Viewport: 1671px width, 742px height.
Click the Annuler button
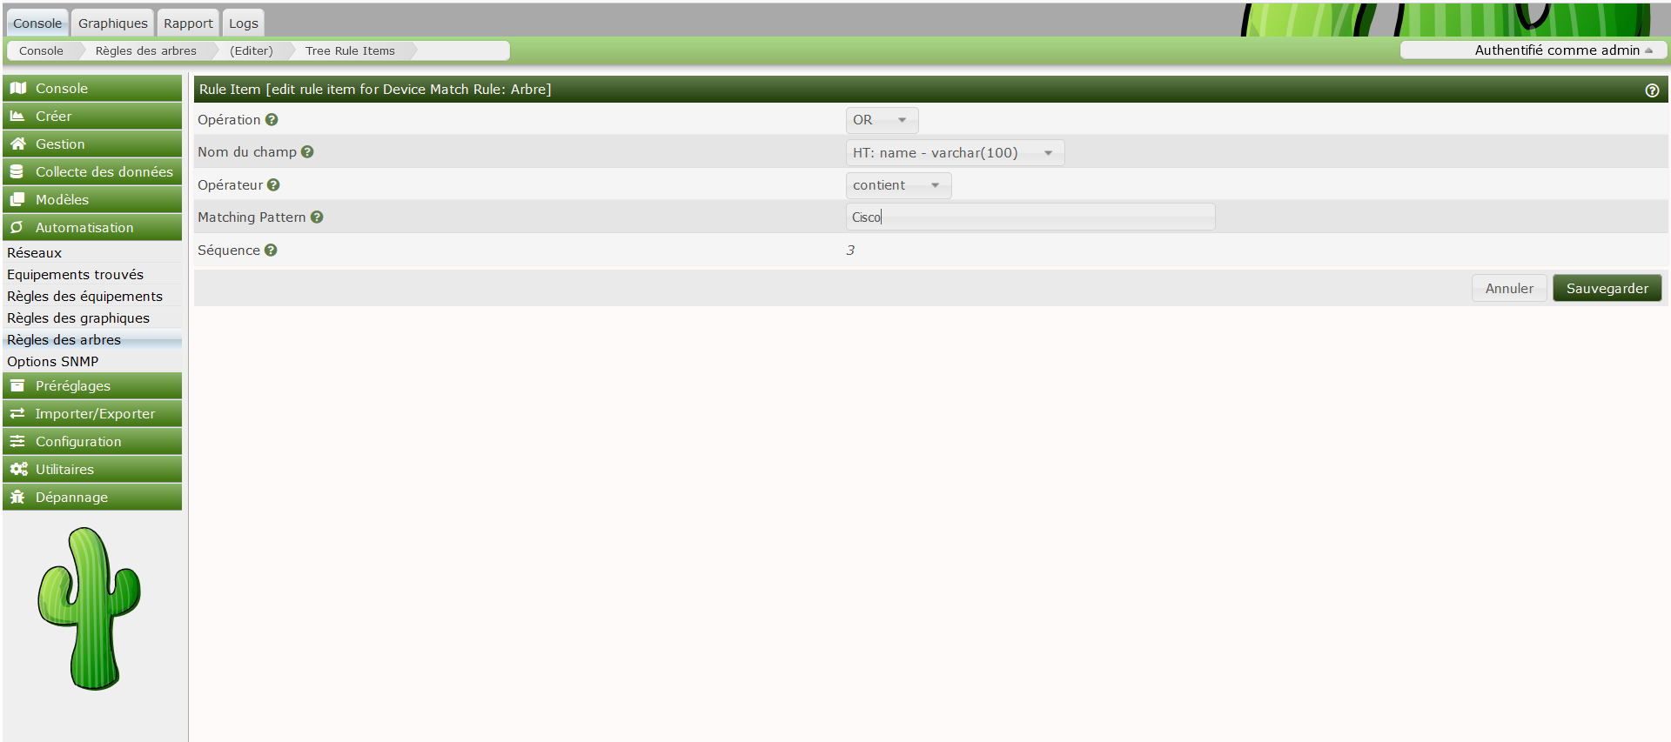coord(1508,289)
